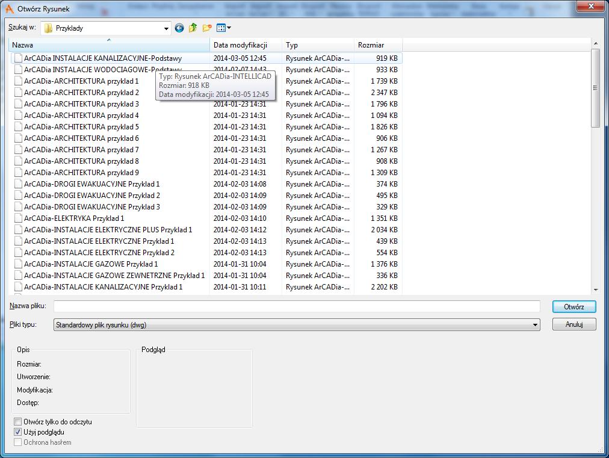Click file icon of ArCADia-ARCHITEKTURA przyklad 9
Viewport: 609px width, 458px height.
point(18,173)
